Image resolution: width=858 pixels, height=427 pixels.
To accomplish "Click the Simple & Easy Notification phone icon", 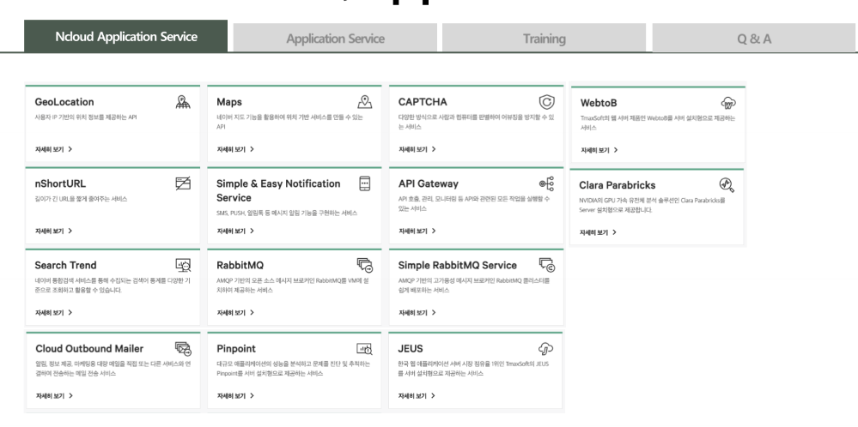I will [365, 183].
